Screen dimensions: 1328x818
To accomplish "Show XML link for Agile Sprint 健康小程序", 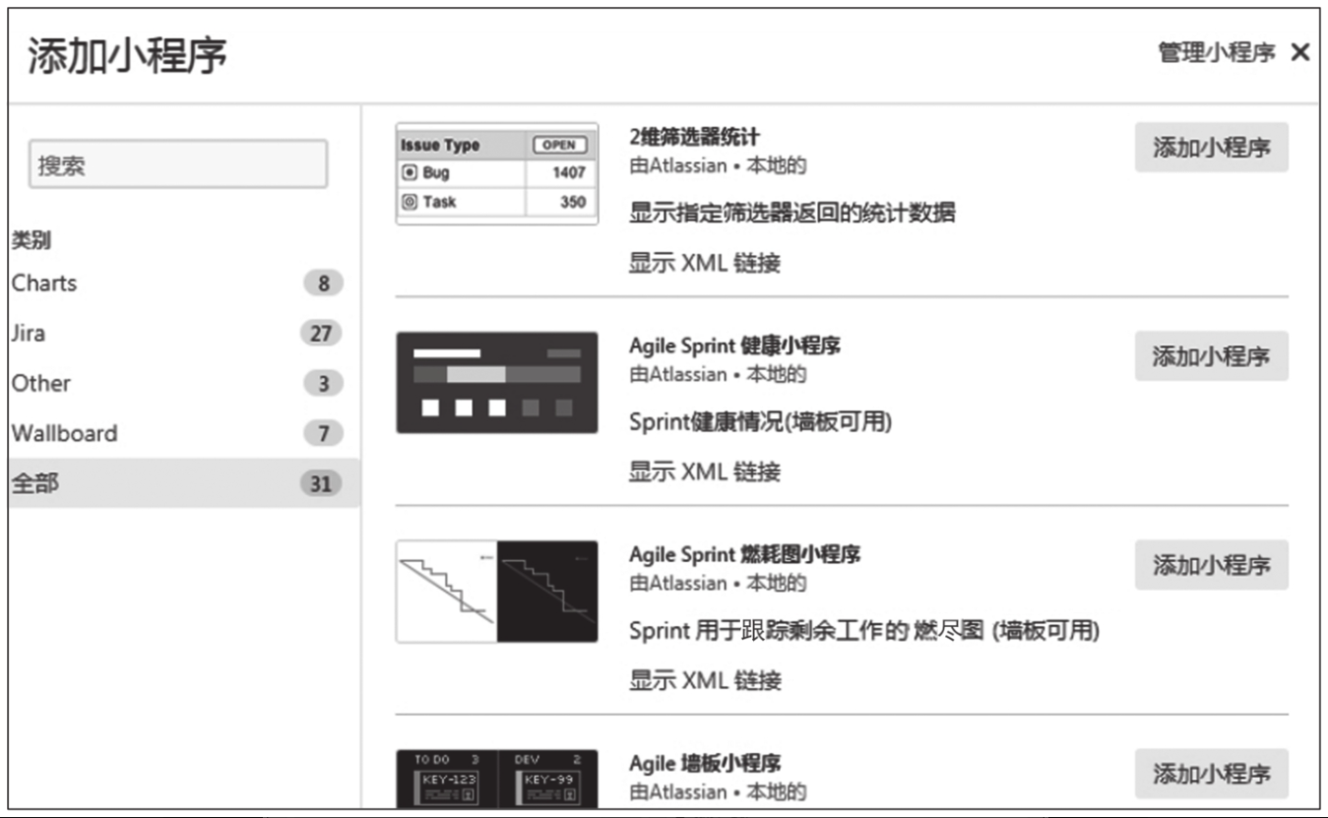I will [x=705, y=472].
